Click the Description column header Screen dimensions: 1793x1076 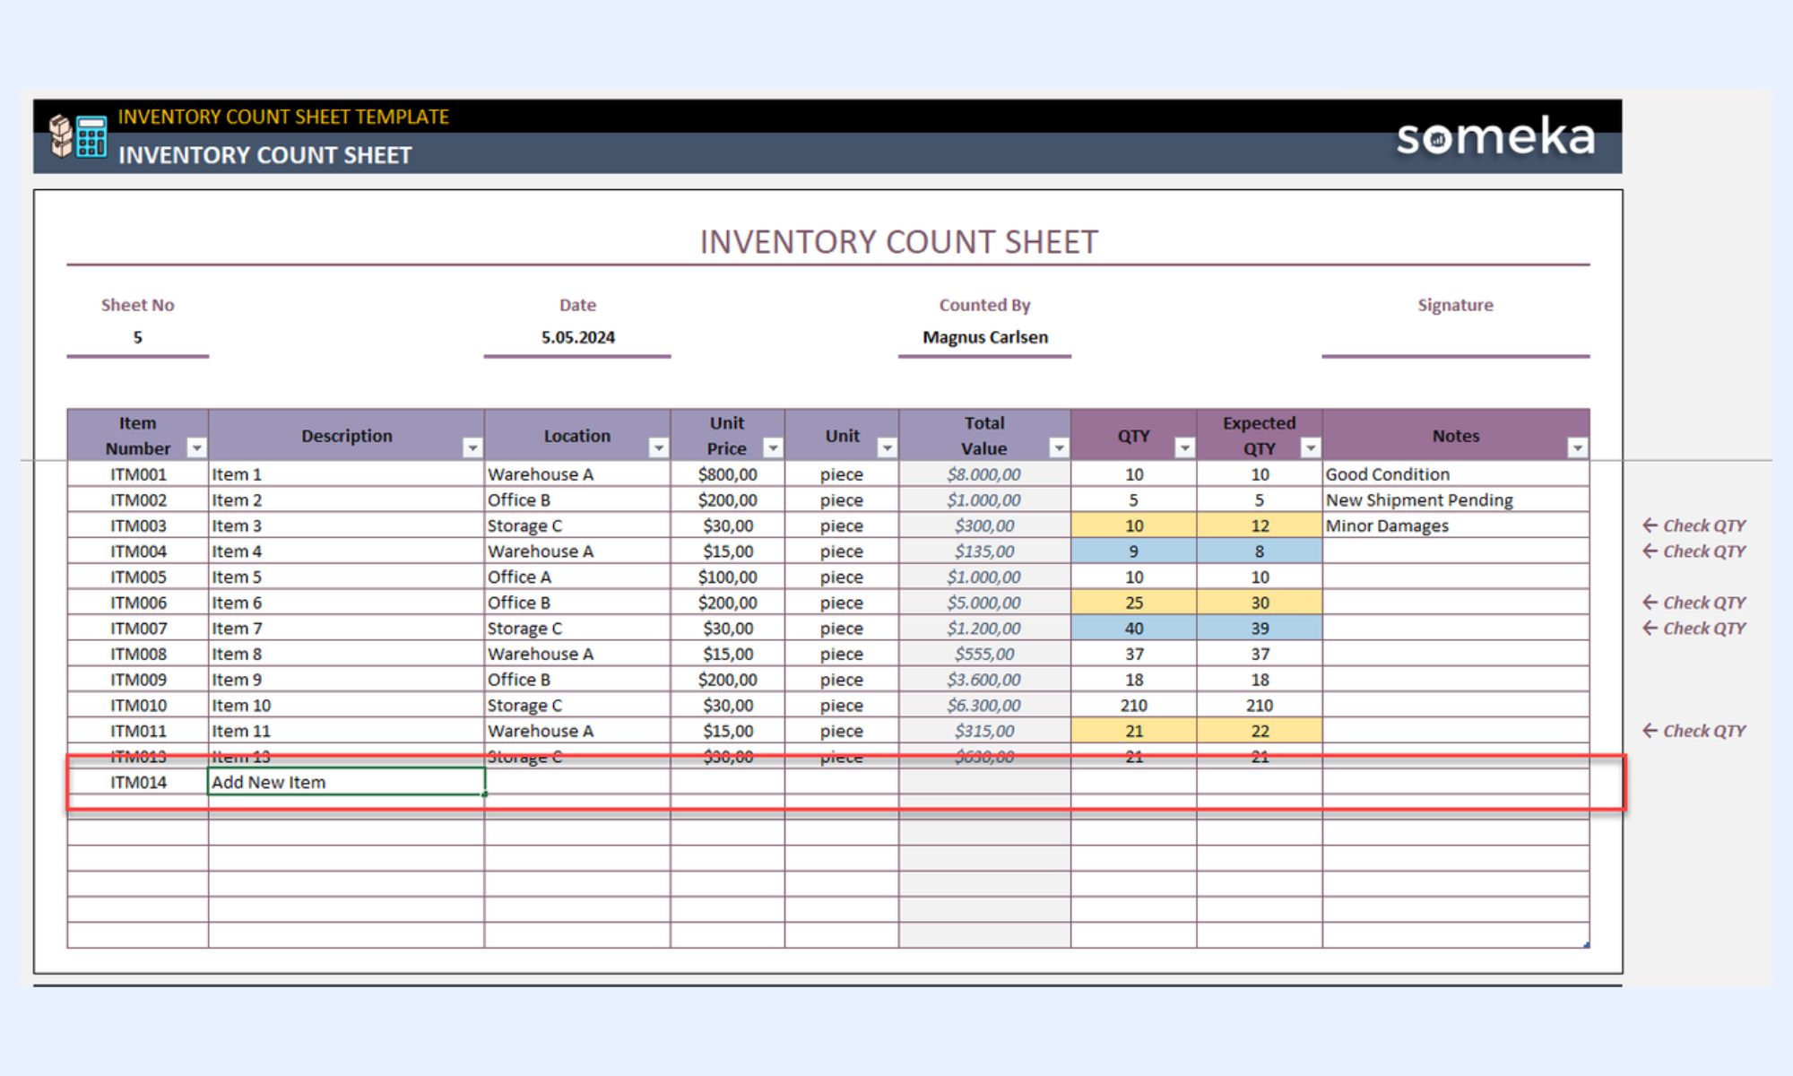pos(347,436)
